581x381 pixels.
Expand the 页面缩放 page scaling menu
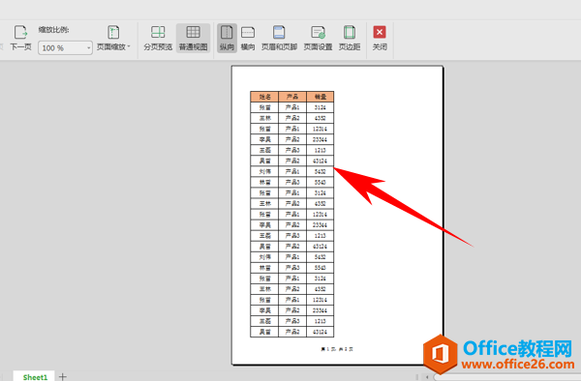113,38
